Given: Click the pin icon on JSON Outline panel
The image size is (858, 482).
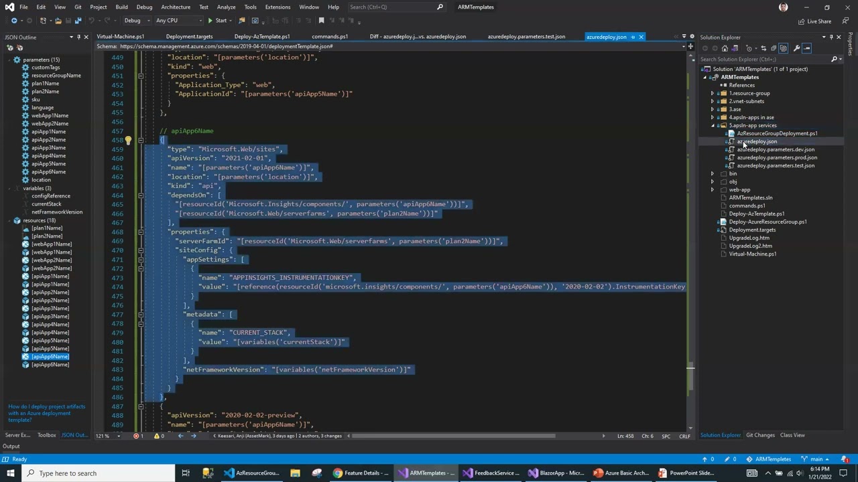Looking at the screenshot, I should (78, 37).
